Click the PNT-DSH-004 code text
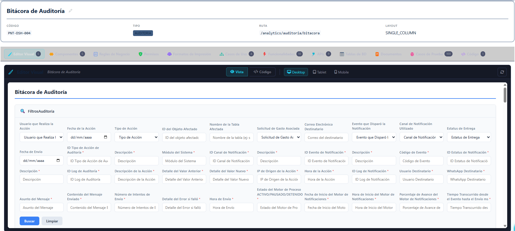The width and height of the screenshot is (515, 231). pyautogui.click(x=19, y=33)
